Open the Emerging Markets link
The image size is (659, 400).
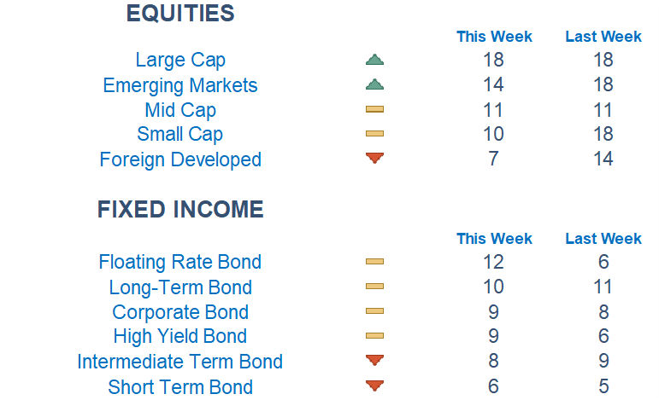[x=180, y=85]
